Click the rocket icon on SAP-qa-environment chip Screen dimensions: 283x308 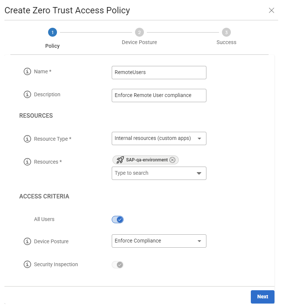click(120, 160)
